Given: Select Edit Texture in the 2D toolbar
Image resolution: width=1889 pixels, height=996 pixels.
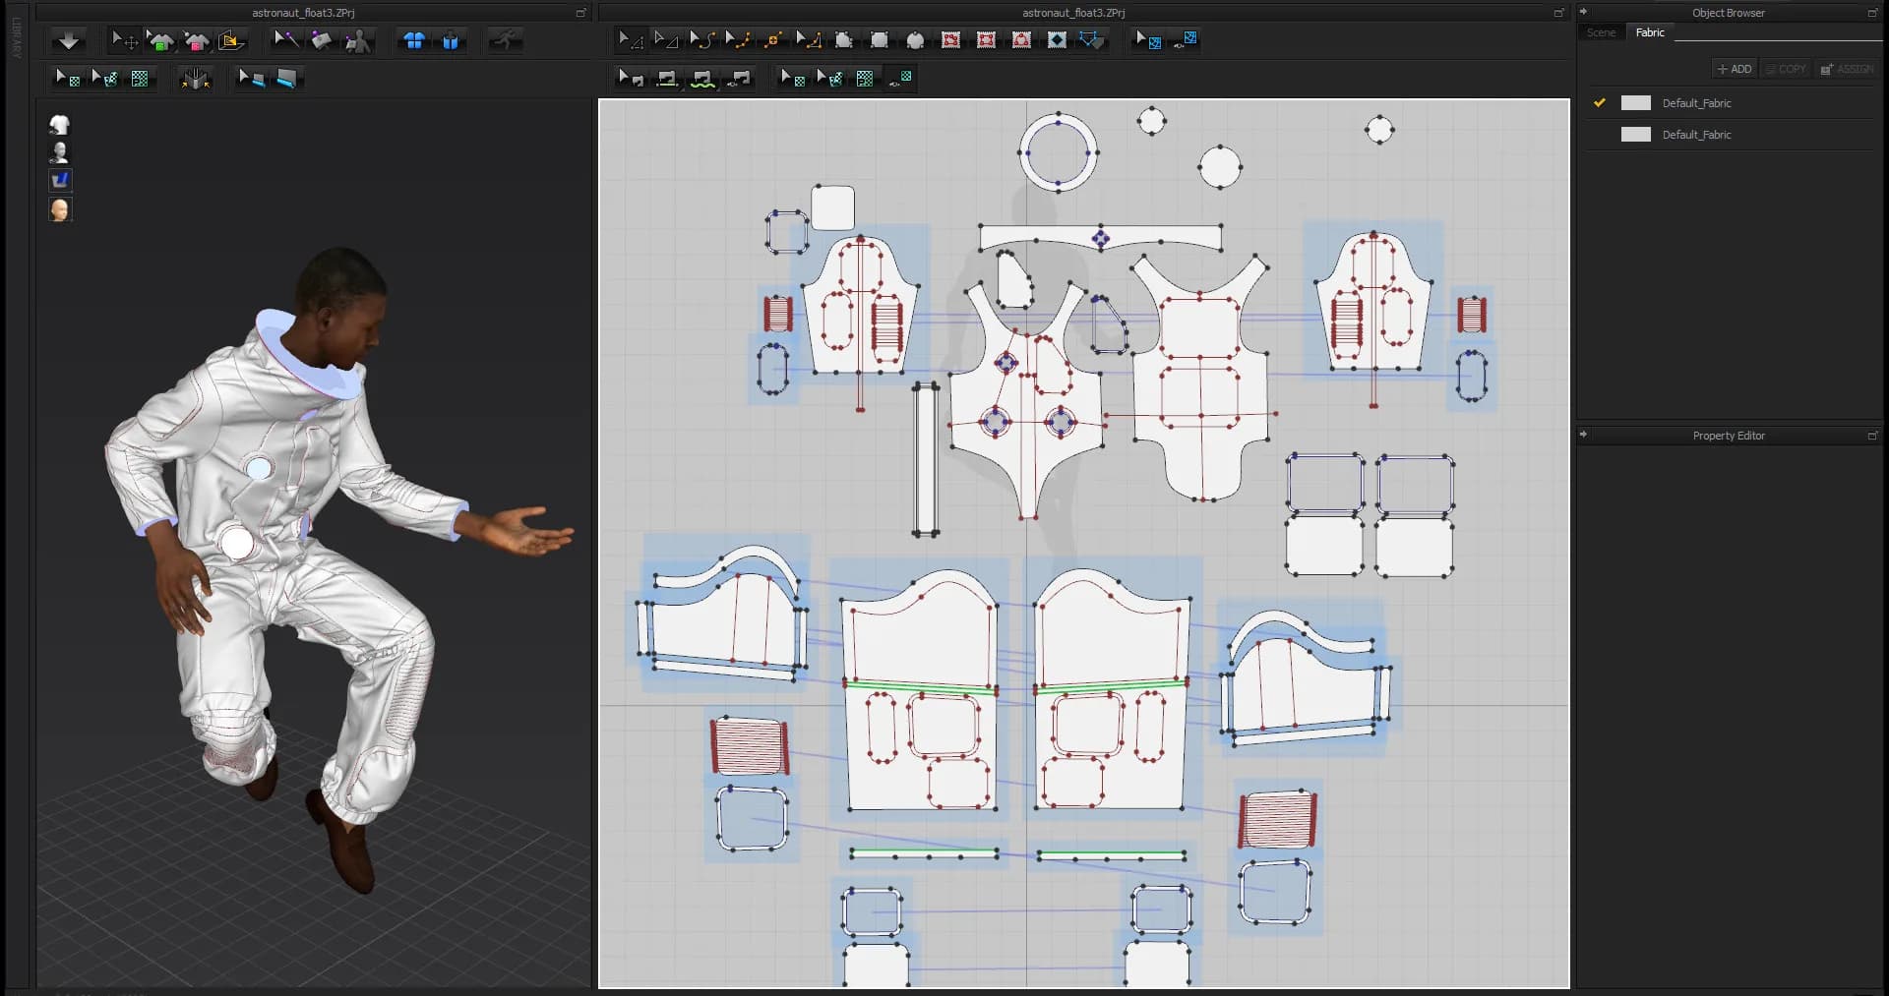Looking at the screenshot, I should pyautogui.click(x=793, y=78).
